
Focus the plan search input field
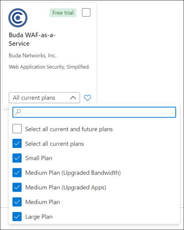(x=94, y=112)
